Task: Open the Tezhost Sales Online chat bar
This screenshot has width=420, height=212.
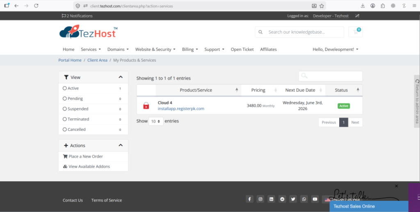Action: pos(369,206)
